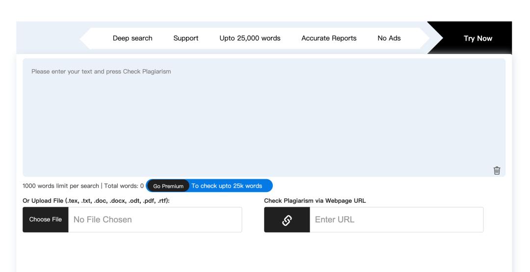Click the chain link URL icon
The height and width of the screenshot is (272, 530).
(x=287, y=219)
